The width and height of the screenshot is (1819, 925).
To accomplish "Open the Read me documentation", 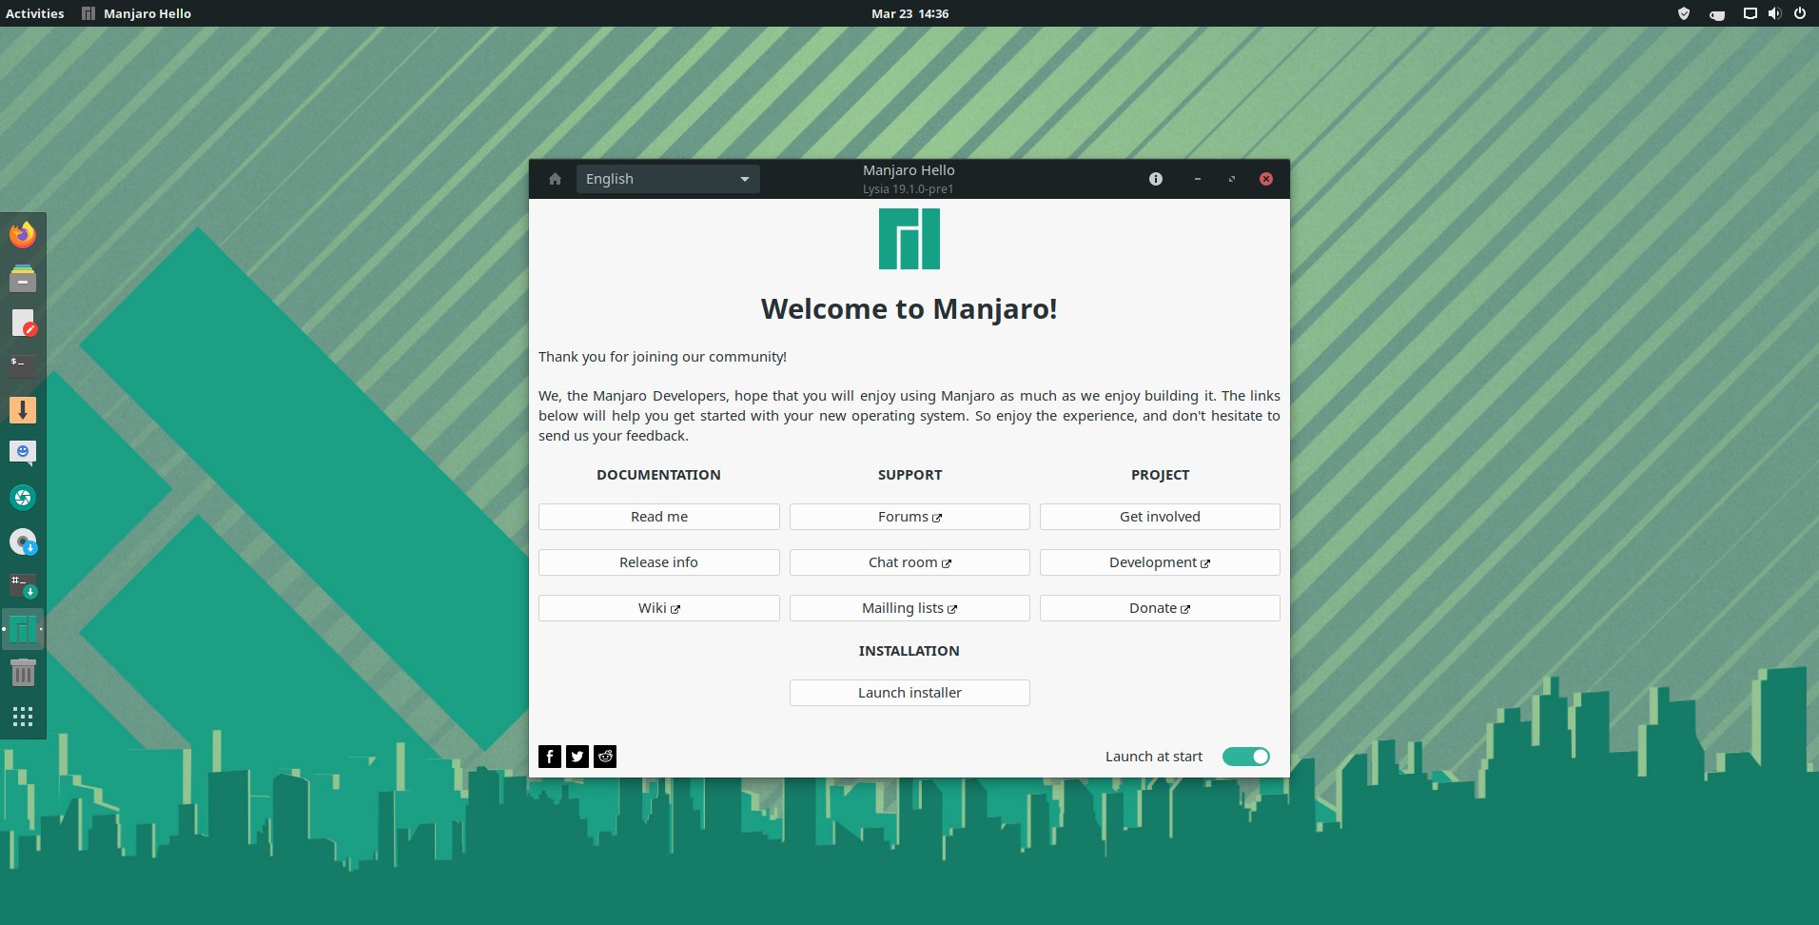I will [x=658, y=517].
